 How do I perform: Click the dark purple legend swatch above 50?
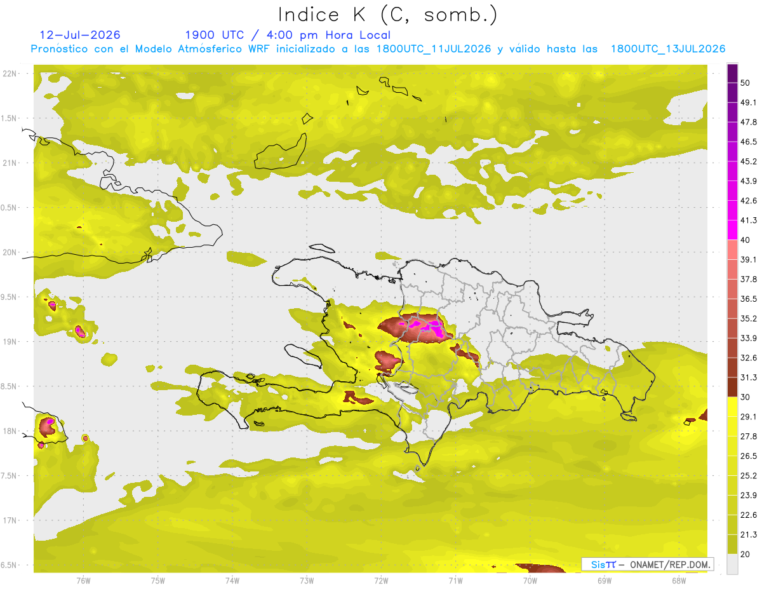point(732,73)
